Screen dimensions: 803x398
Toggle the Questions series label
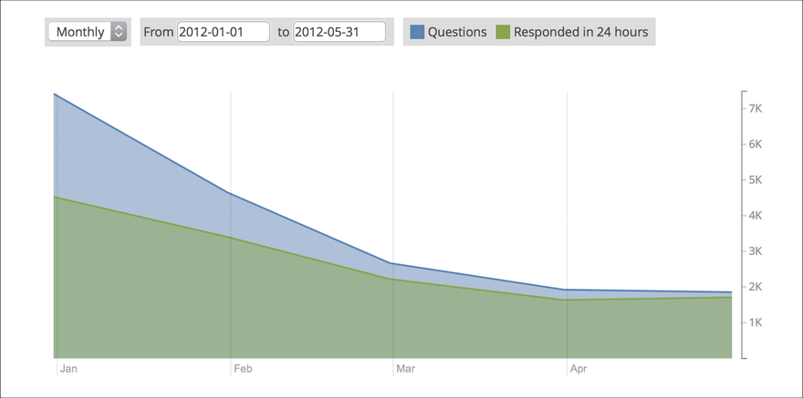[457, 32]
